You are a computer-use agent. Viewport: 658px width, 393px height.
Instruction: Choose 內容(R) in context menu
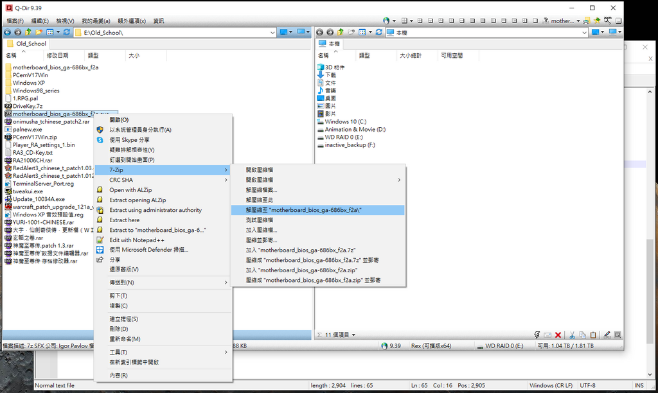[164, 376]
